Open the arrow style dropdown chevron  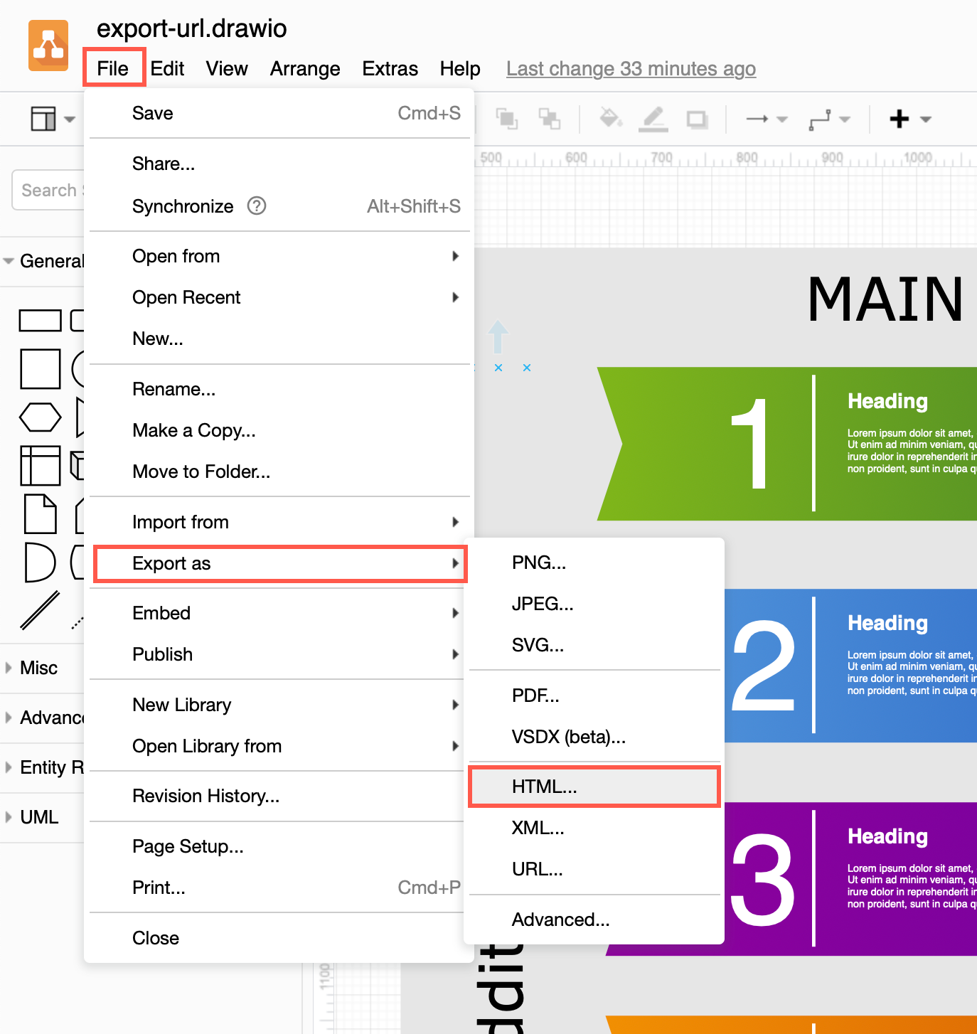[x=781, y=119]
